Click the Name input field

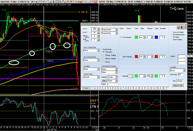[112, 84]
